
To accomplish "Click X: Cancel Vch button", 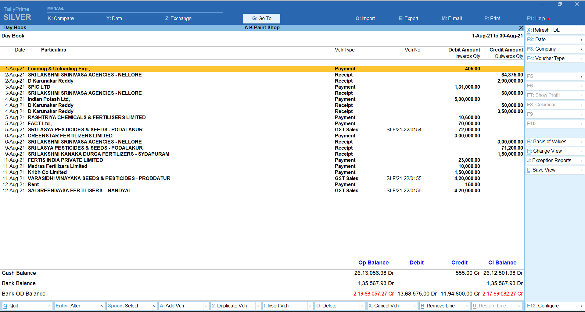I will [389, 306].
